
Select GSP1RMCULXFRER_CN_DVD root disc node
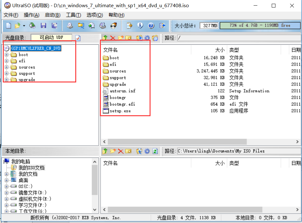pyautogui.click(x=36, y=48)
